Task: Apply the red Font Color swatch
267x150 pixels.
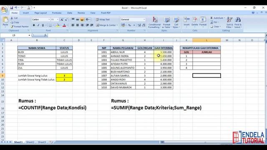Action: click(x=64, y=25)
